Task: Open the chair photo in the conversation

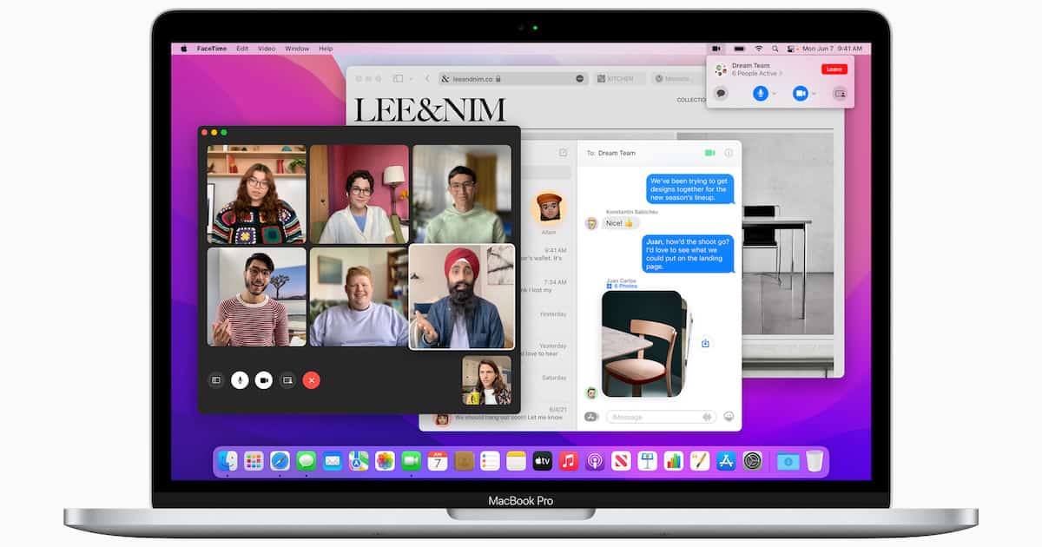Action: [642, 343]
